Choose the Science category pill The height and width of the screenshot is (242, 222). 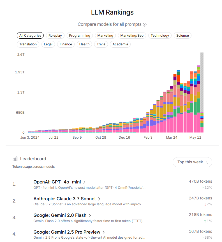(x=182, y=36)
